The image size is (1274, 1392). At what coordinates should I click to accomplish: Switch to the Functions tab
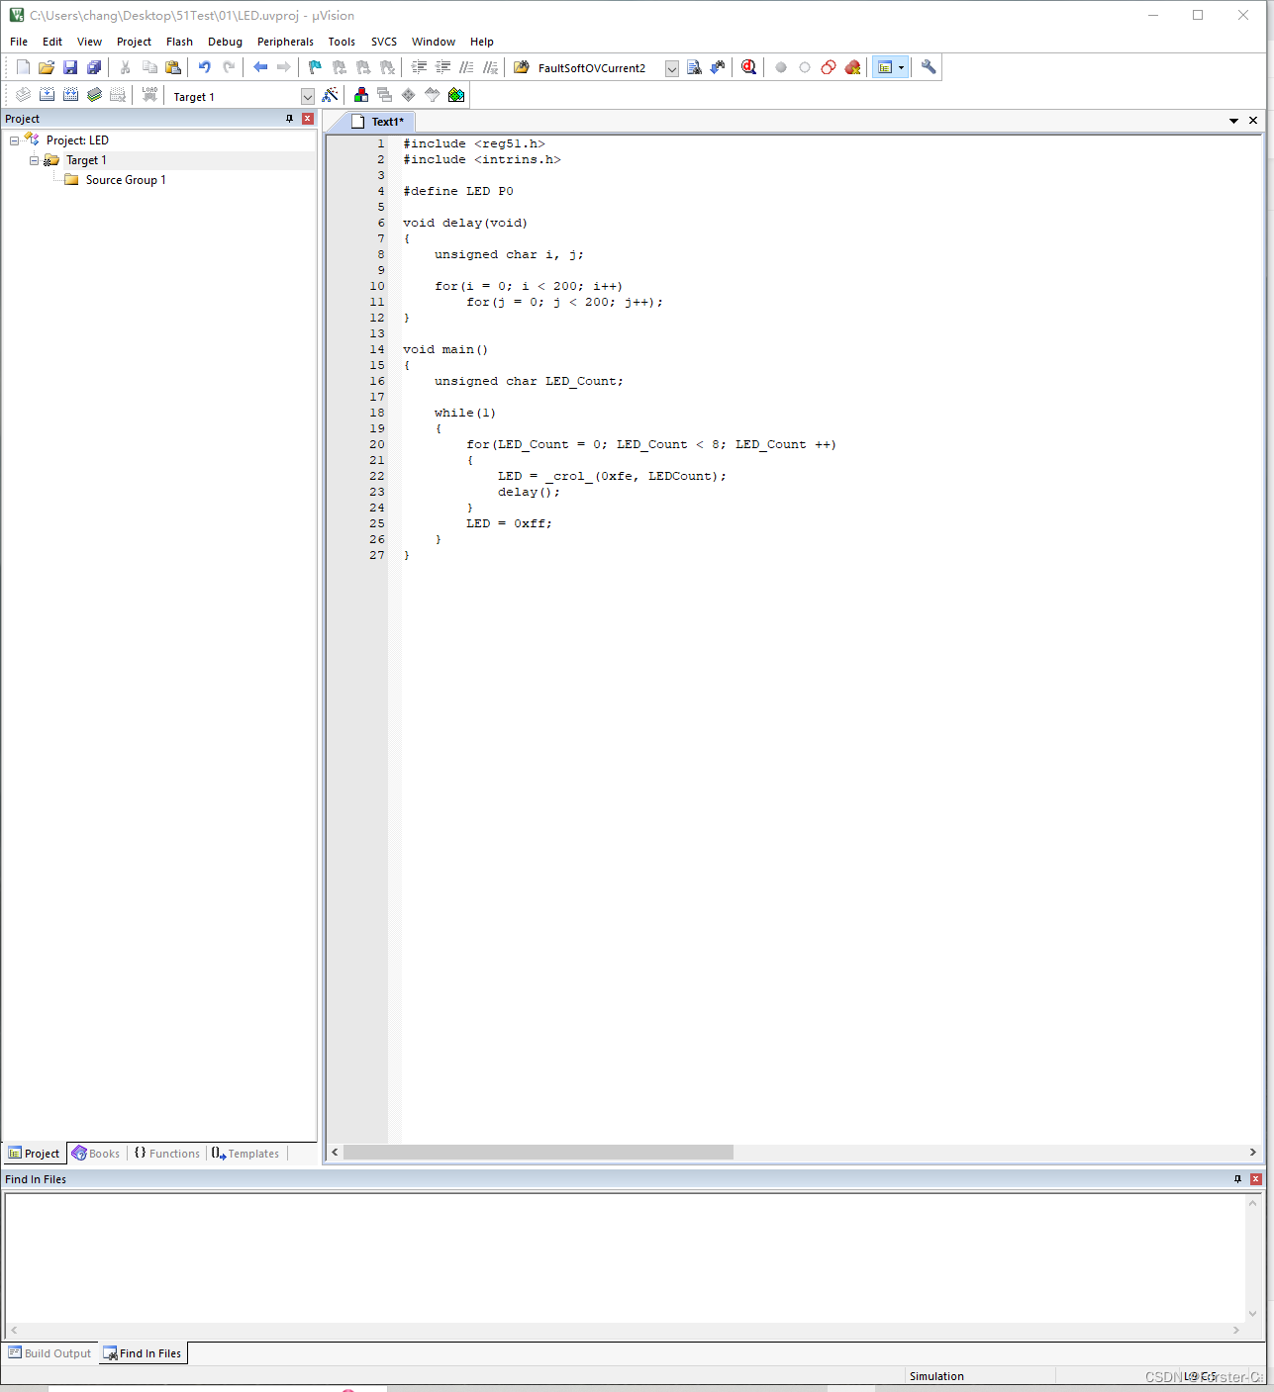click(167, 1154)
